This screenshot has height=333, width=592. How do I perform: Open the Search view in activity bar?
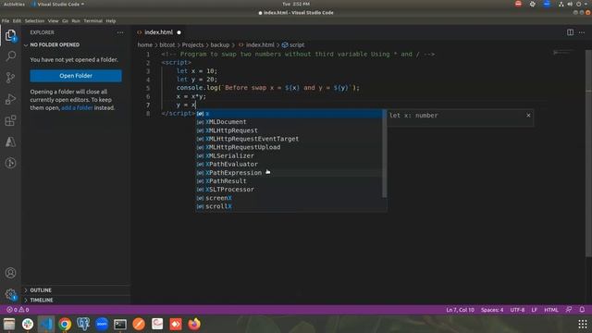point(10,56)
